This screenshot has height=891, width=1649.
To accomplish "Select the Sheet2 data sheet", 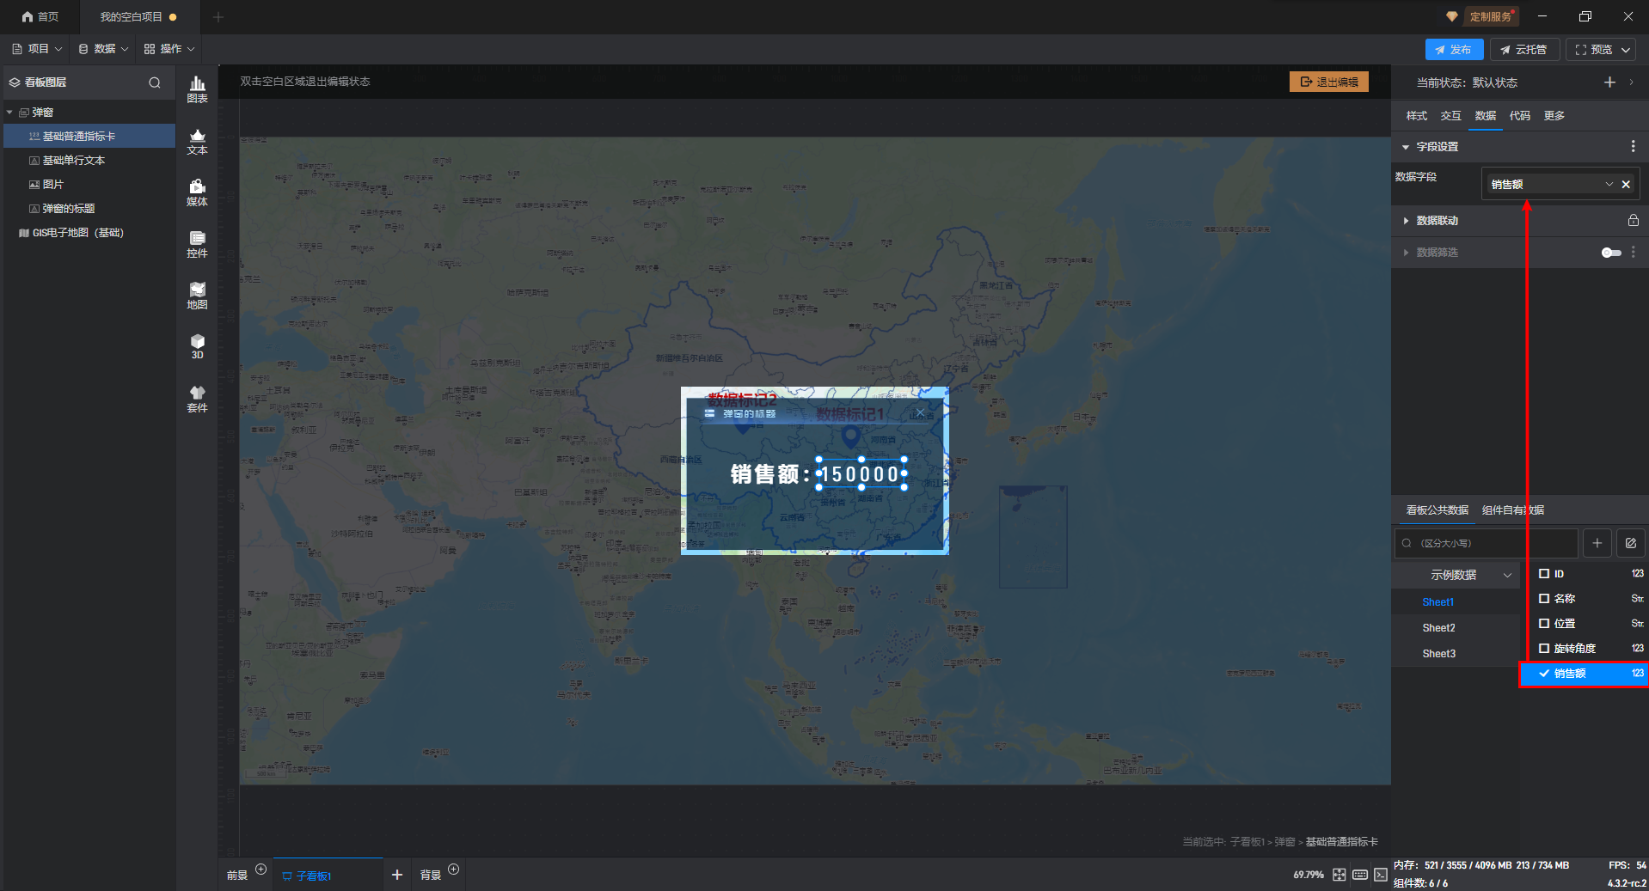I will [x=1438, y=628].
